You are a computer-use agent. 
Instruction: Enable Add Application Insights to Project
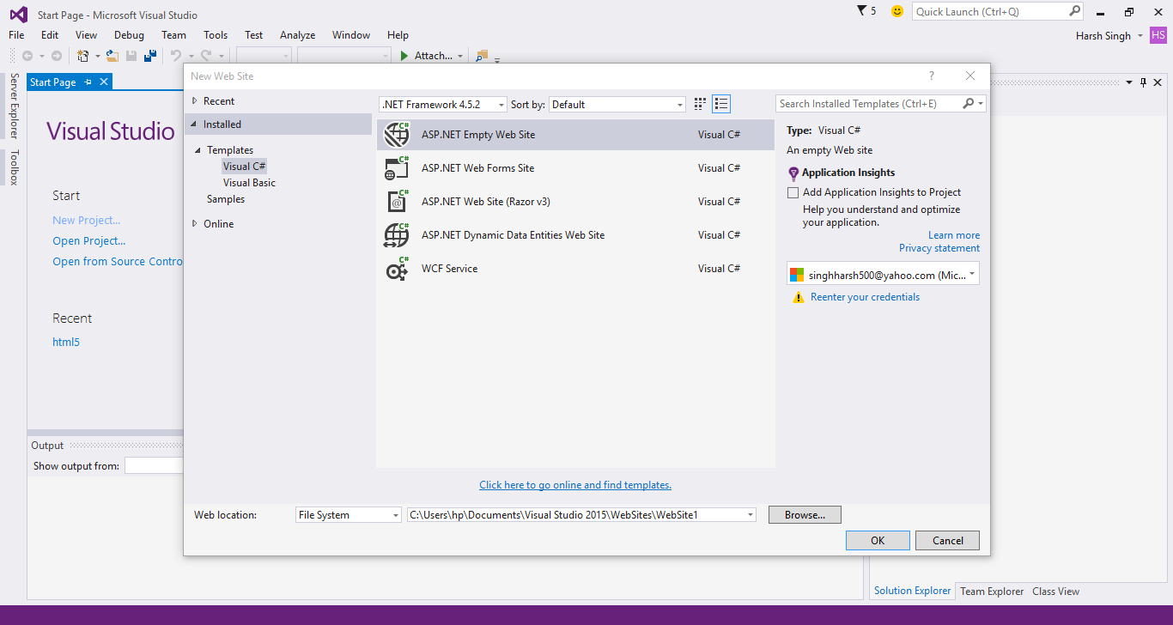click(x=793, y=192)
